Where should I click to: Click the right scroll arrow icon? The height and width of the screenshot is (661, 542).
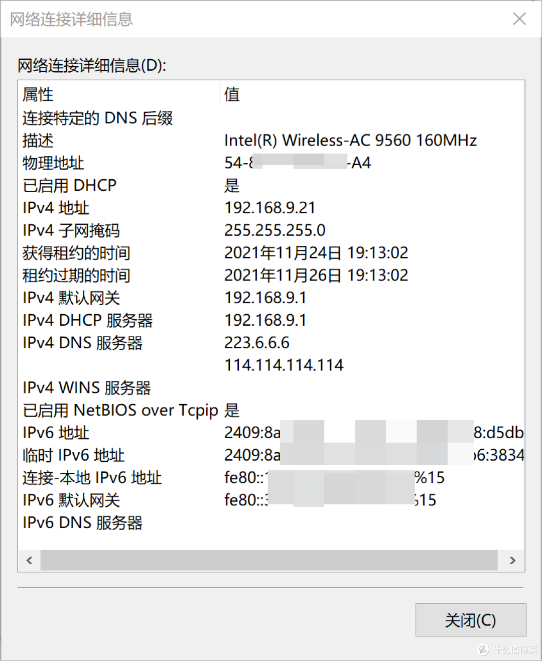point(512,560)
